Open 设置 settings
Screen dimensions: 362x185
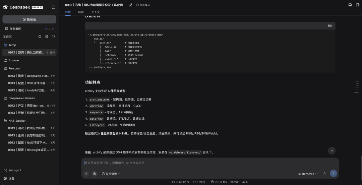tap(9, 179)
